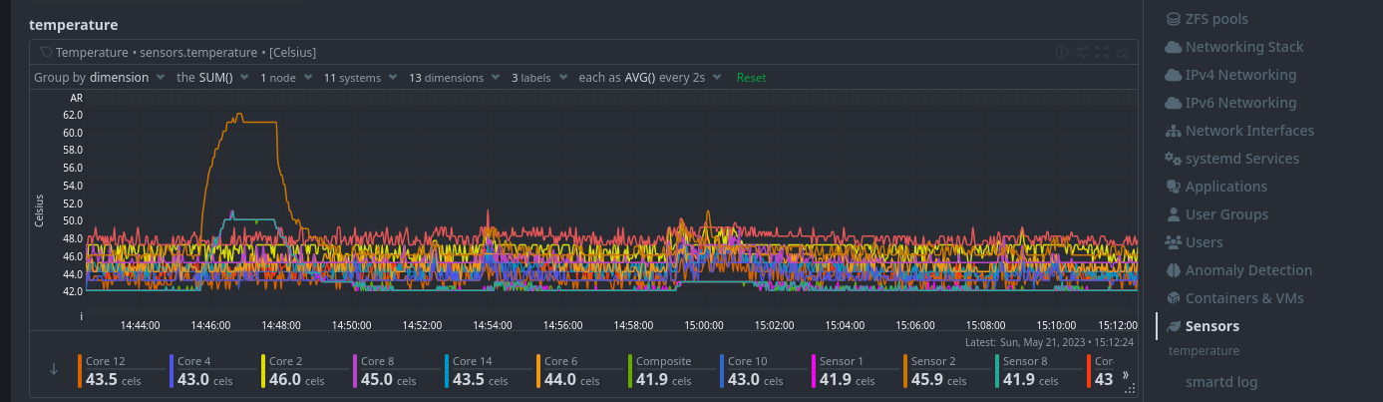Screen dimensions: 1383x402
Task: Select the Core 2 yellow color swatch
Action: (x=263, y=371)
